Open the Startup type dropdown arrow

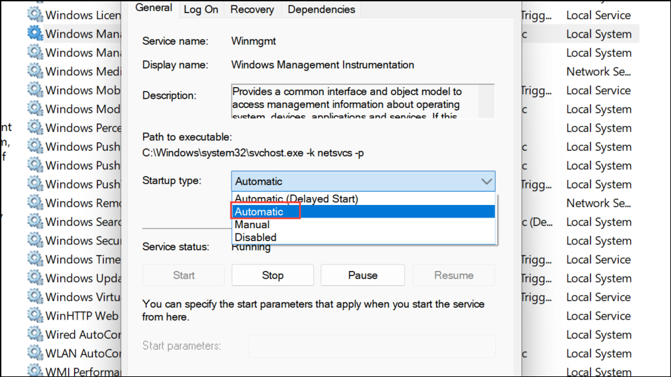tap(486, 181)
